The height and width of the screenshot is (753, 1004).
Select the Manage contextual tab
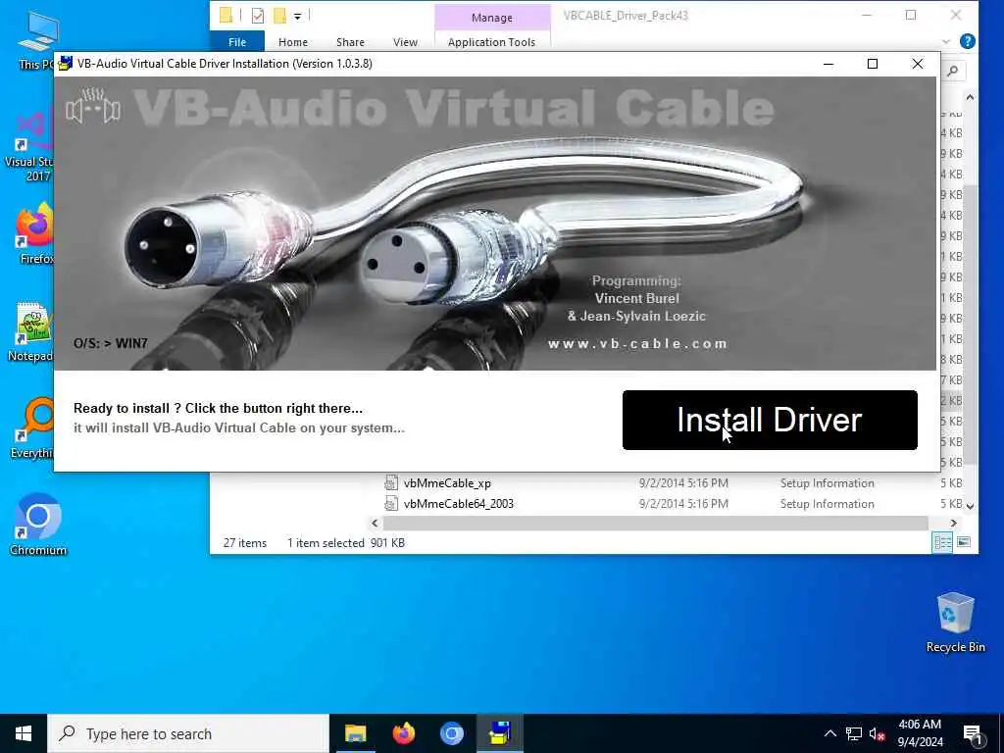tap(492, 18)
